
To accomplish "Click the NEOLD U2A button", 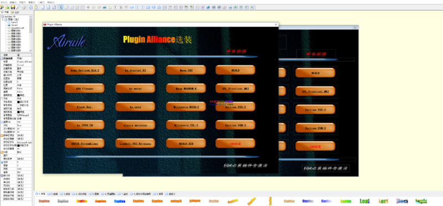I will tap(186, 143).
